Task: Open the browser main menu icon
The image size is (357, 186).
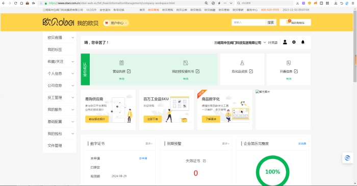Action: click(353, 3)
